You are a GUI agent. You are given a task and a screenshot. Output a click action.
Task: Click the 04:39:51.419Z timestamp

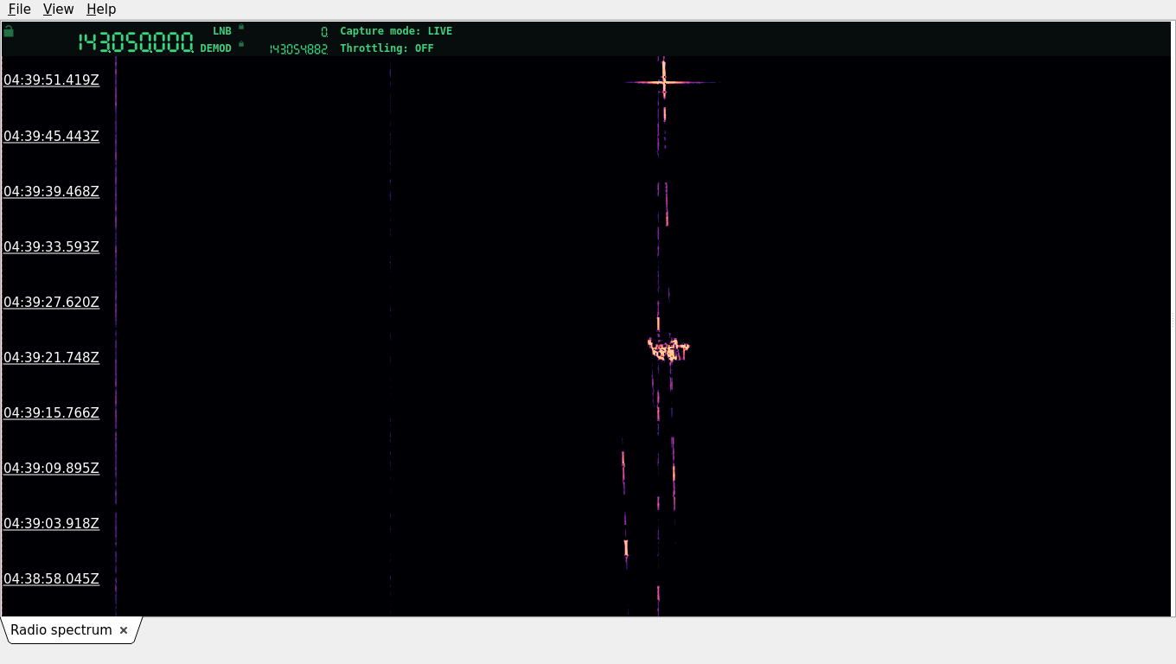click(x=51, y=80)
